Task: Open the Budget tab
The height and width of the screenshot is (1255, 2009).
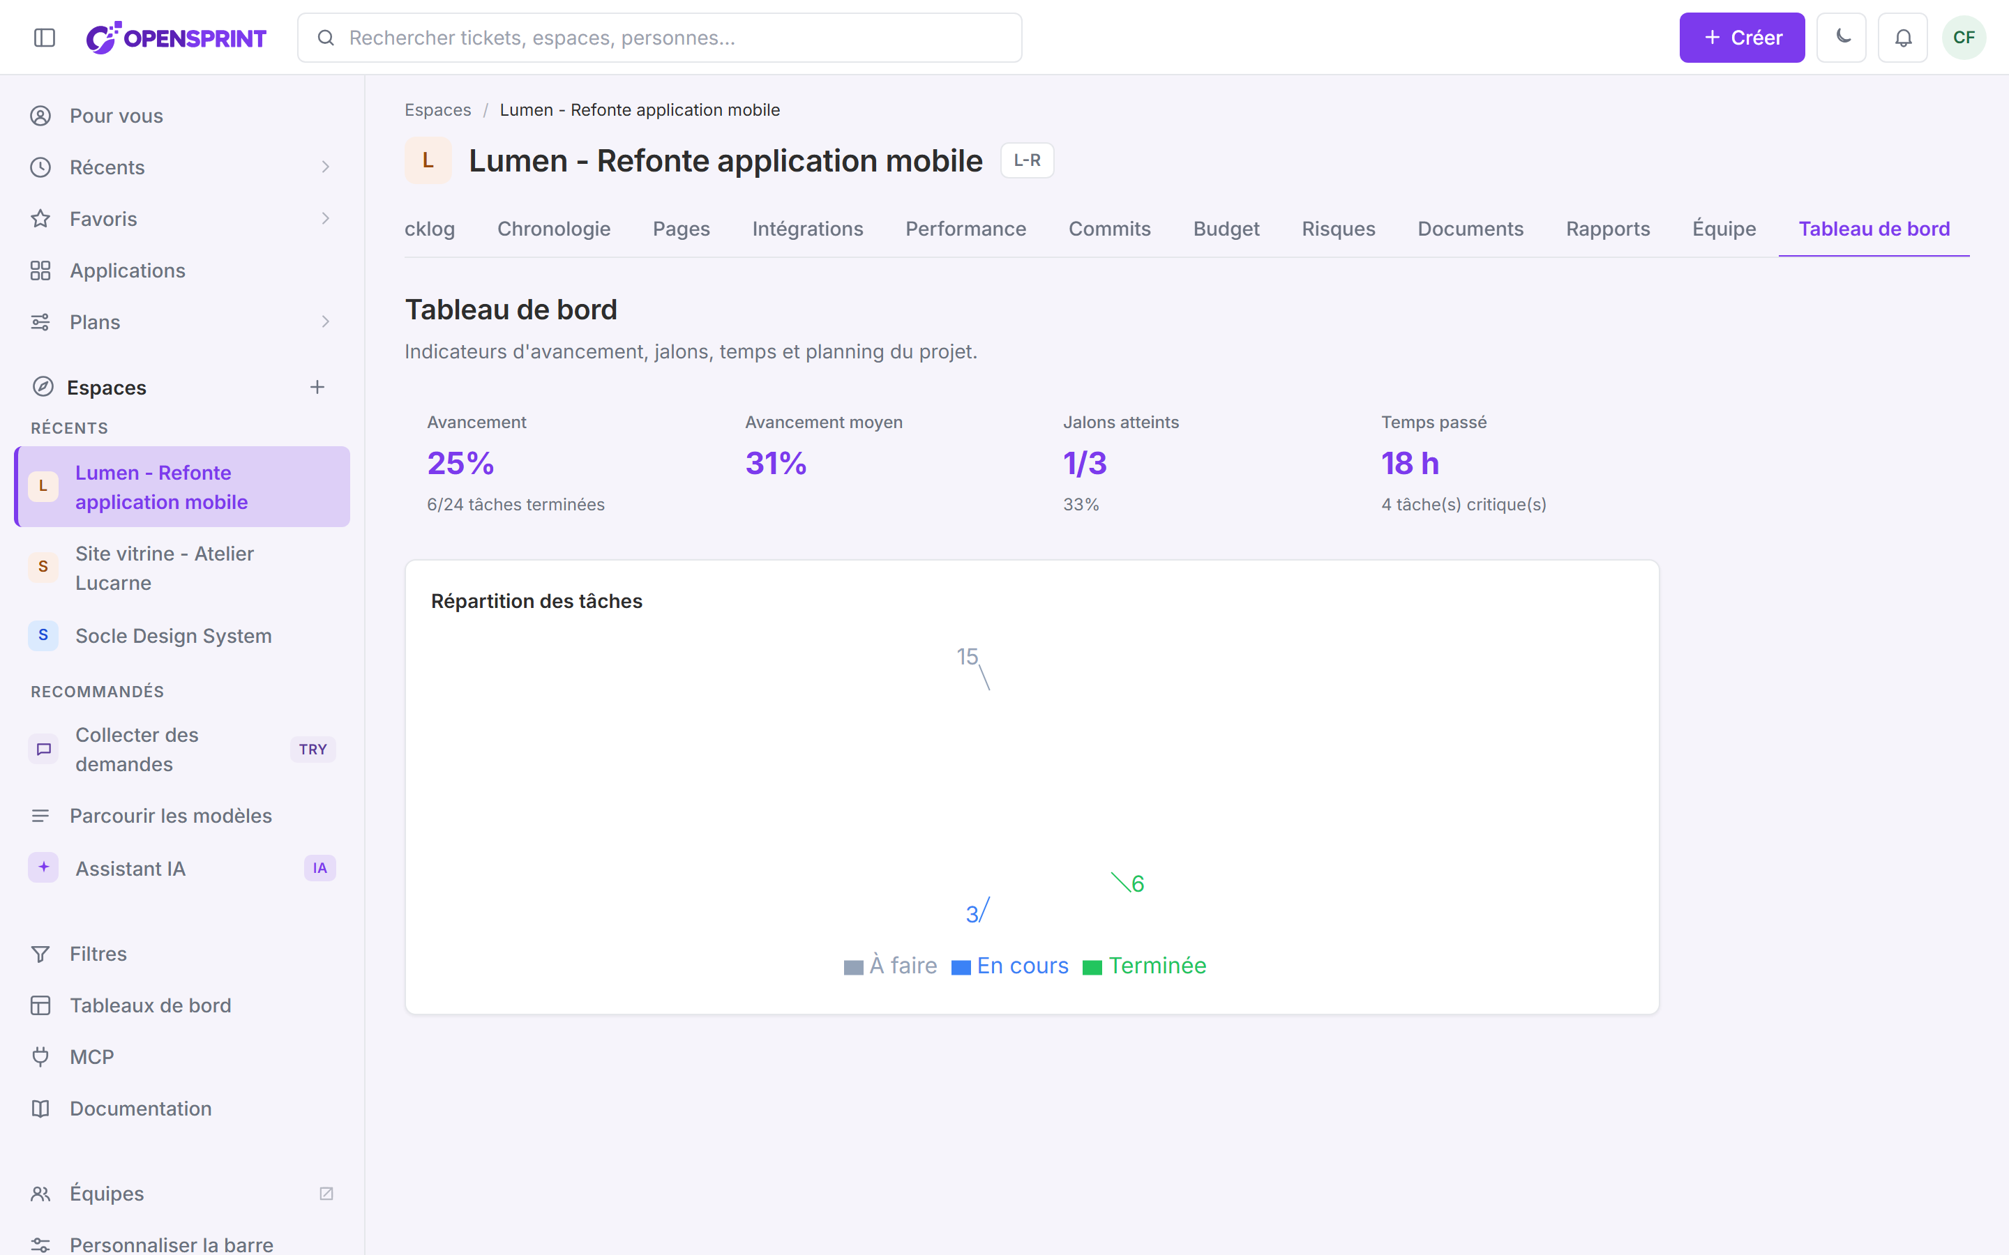Action: click(x=1226, y=229)
